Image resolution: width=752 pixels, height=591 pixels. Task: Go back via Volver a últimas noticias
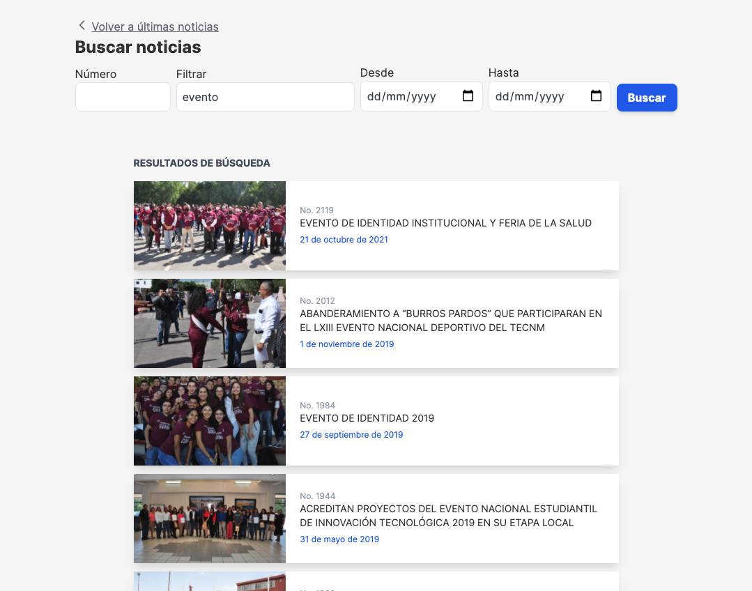click(x=155, y=27)
